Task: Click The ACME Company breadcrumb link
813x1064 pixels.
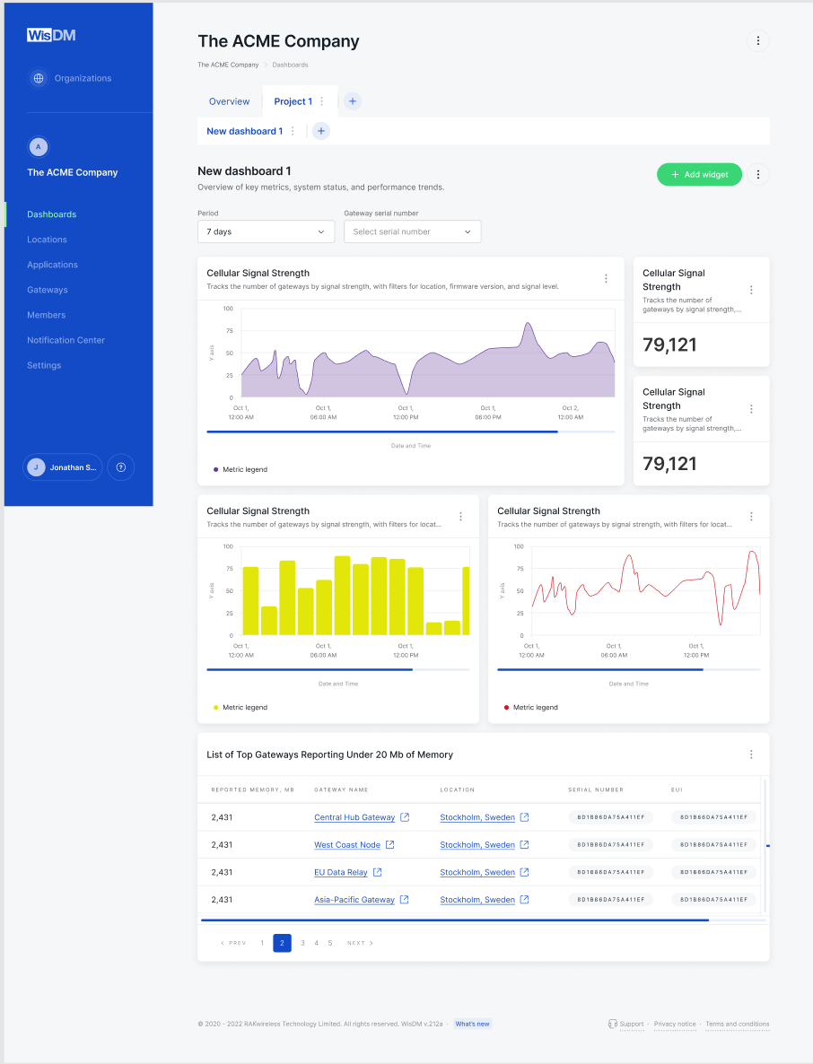Action: point(228,65)
